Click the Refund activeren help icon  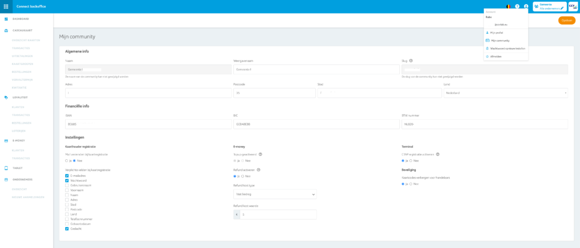click(258, 170)
